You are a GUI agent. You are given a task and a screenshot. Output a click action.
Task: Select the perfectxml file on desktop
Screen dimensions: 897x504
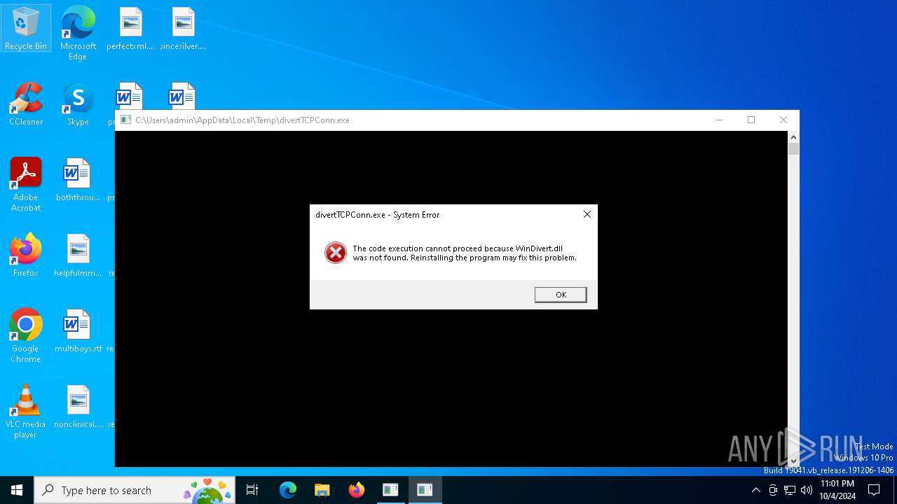(x=130, y=29)
